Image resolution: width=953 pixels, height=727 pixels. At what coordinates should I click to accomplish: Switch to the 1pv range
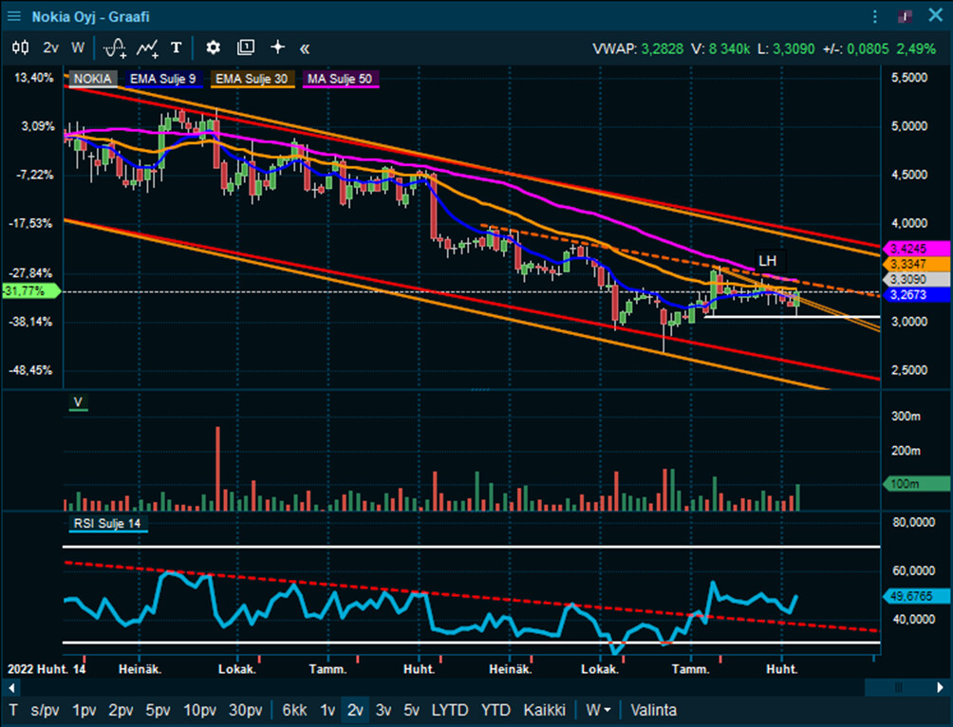pyautogui.click(x=84, y=710)
